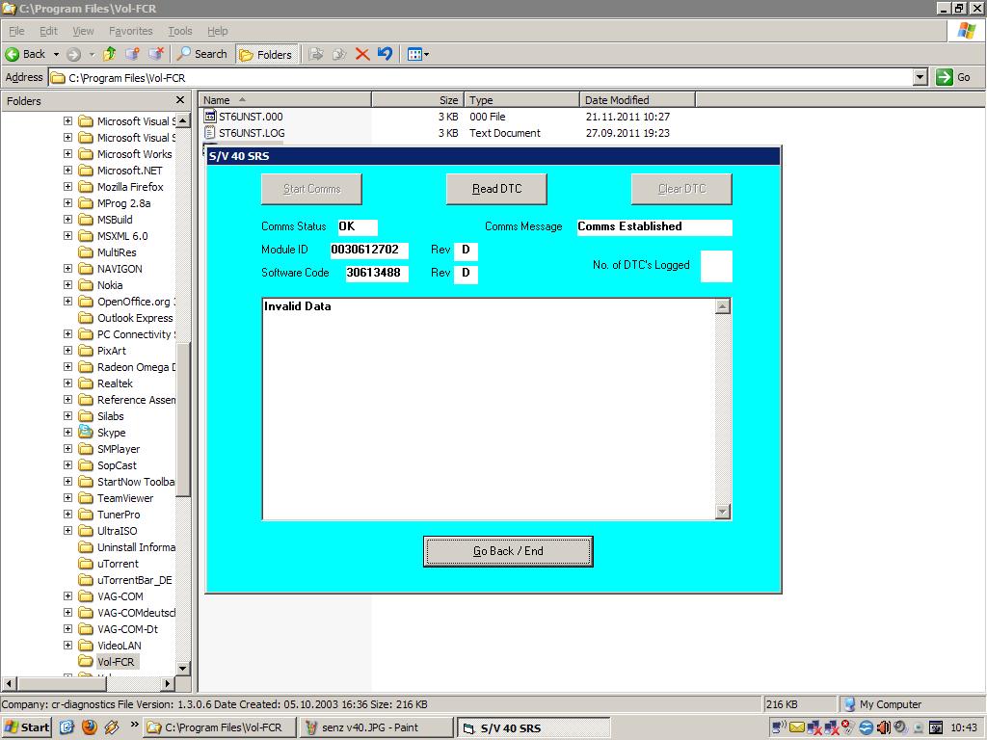Switch to the senz v40.JPG - Paint taskbar button

click(x=377, y=727)
